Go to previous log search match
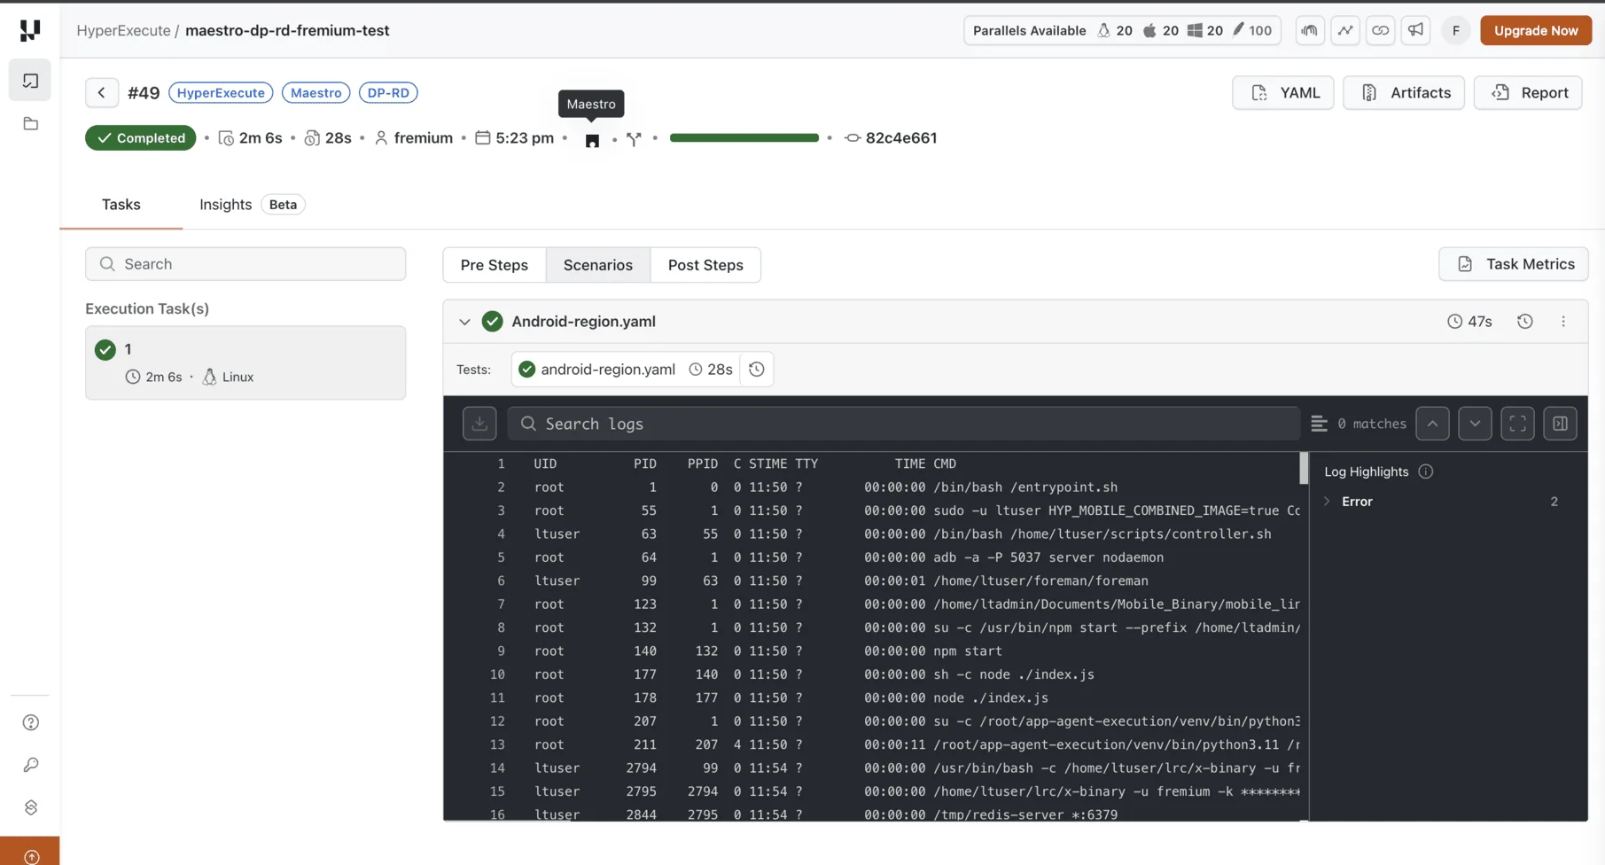This screenshot has width=1605, height=865. click(x=1432, y=424)
